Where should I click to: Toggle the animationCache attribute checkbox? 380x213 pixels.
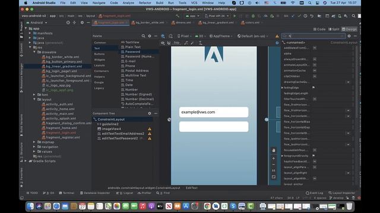[x=314, y=70]
